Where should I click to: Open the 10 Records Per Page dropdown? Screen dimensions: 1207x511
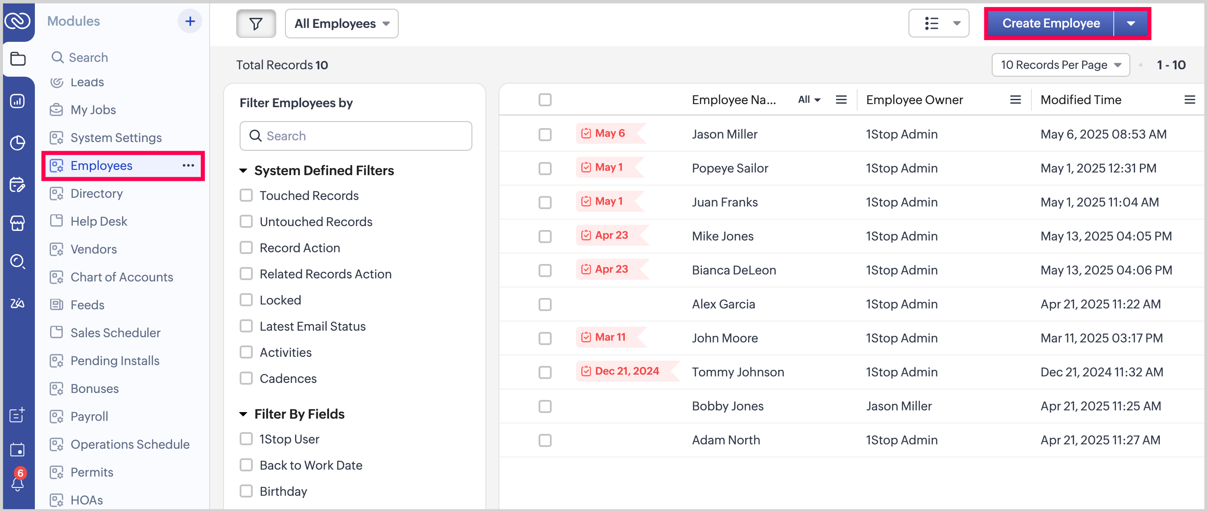click(1060, 64)
